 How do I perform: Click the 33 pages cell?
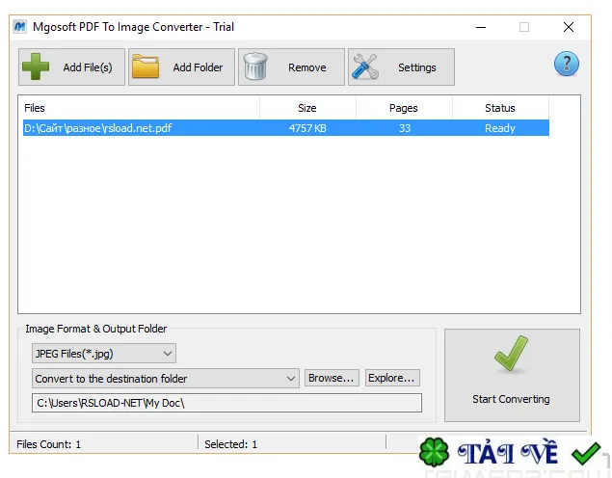click(405, 128)
